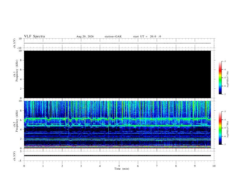Click the lower color scale bar
This screenshot has width=241, height=186.
pos(220,128)
